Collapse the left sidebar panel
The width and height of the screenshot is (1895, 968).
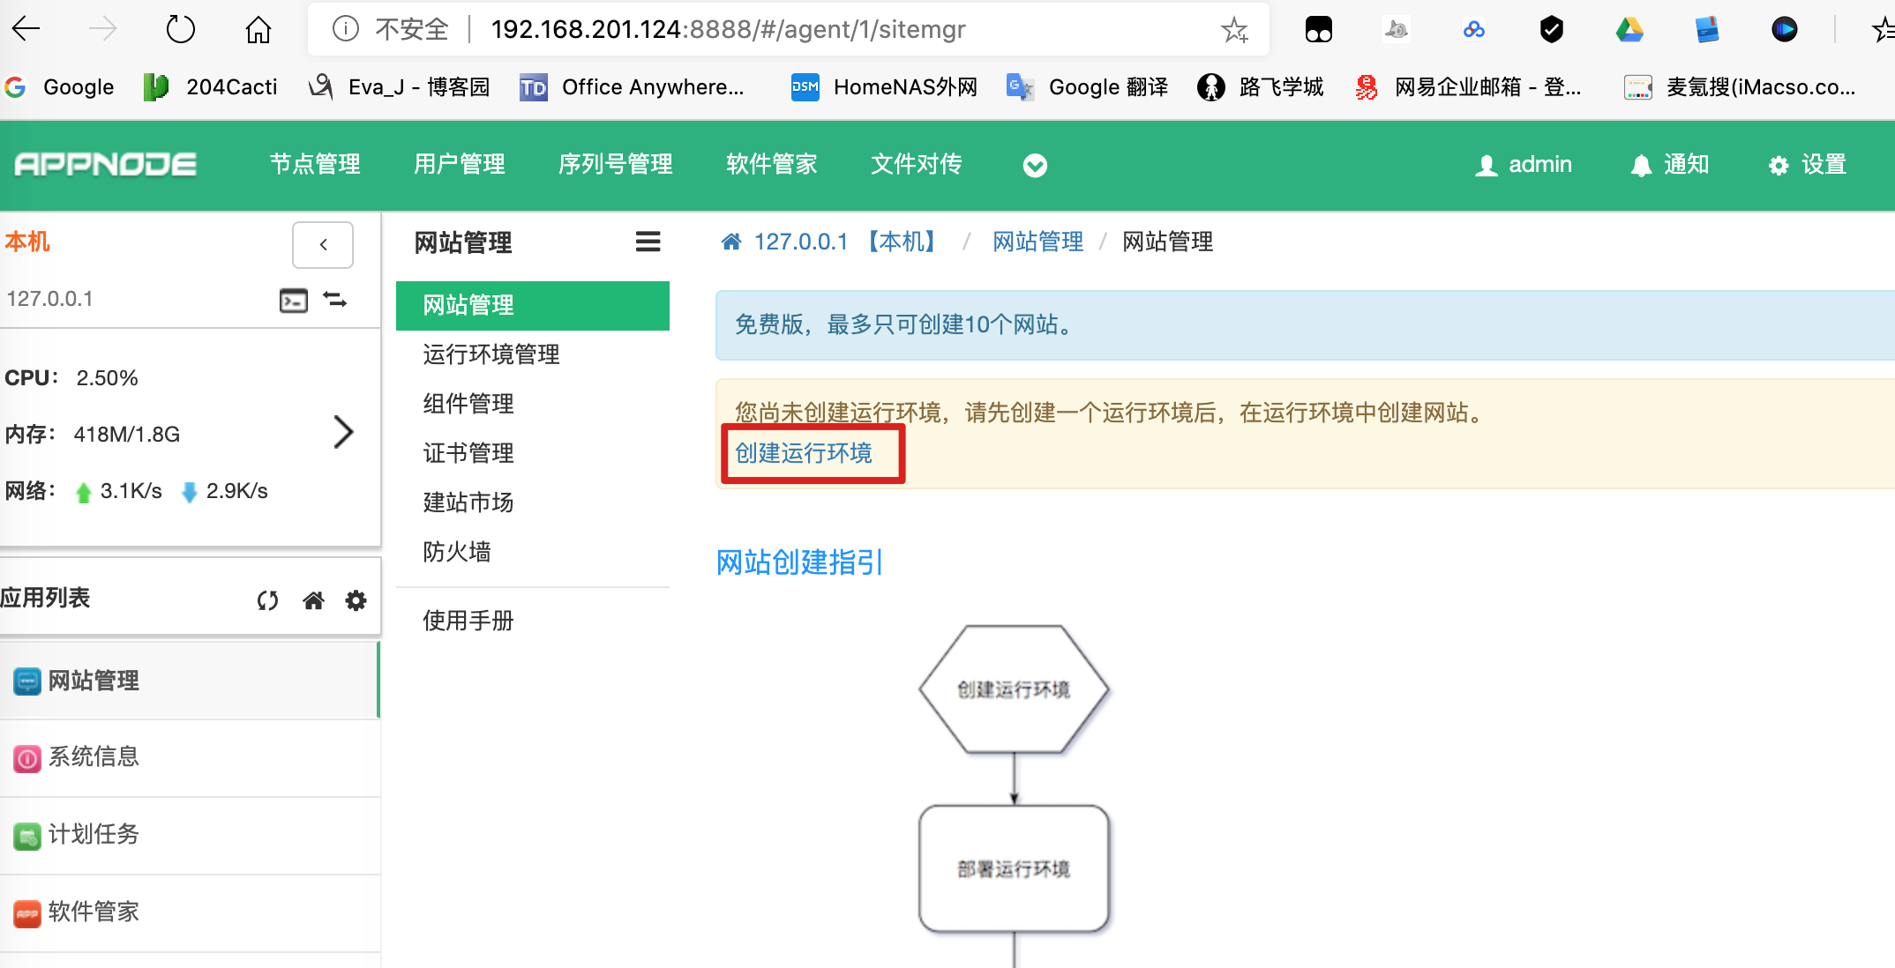323,245
